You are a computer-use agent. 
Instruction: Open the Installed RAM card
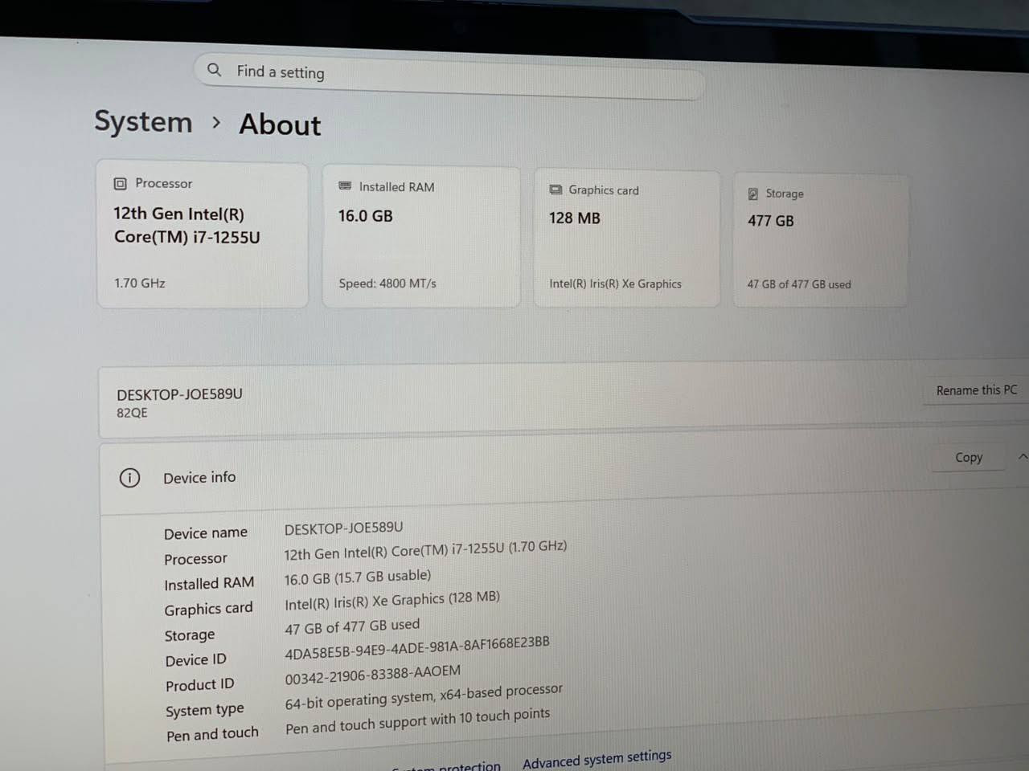[x=421, y=236]
